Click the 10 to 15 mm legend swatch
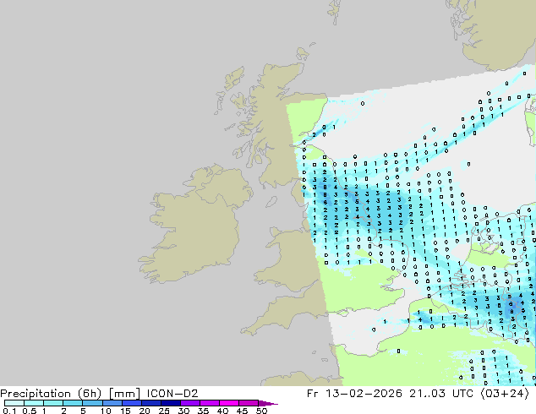536x414 pixels. [x=112, y=403]
